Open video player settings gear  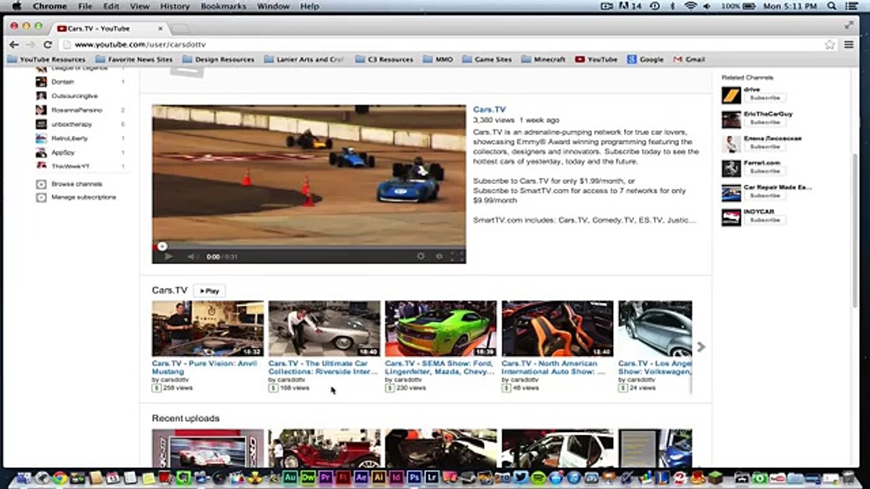tap(421, 256)
